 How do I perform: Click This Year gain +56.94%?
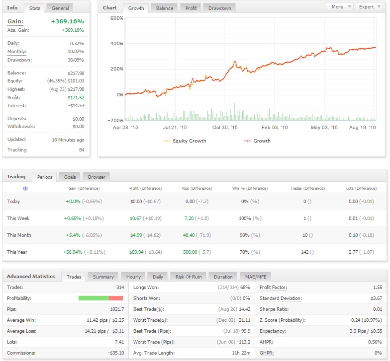[x=73, y=252]
